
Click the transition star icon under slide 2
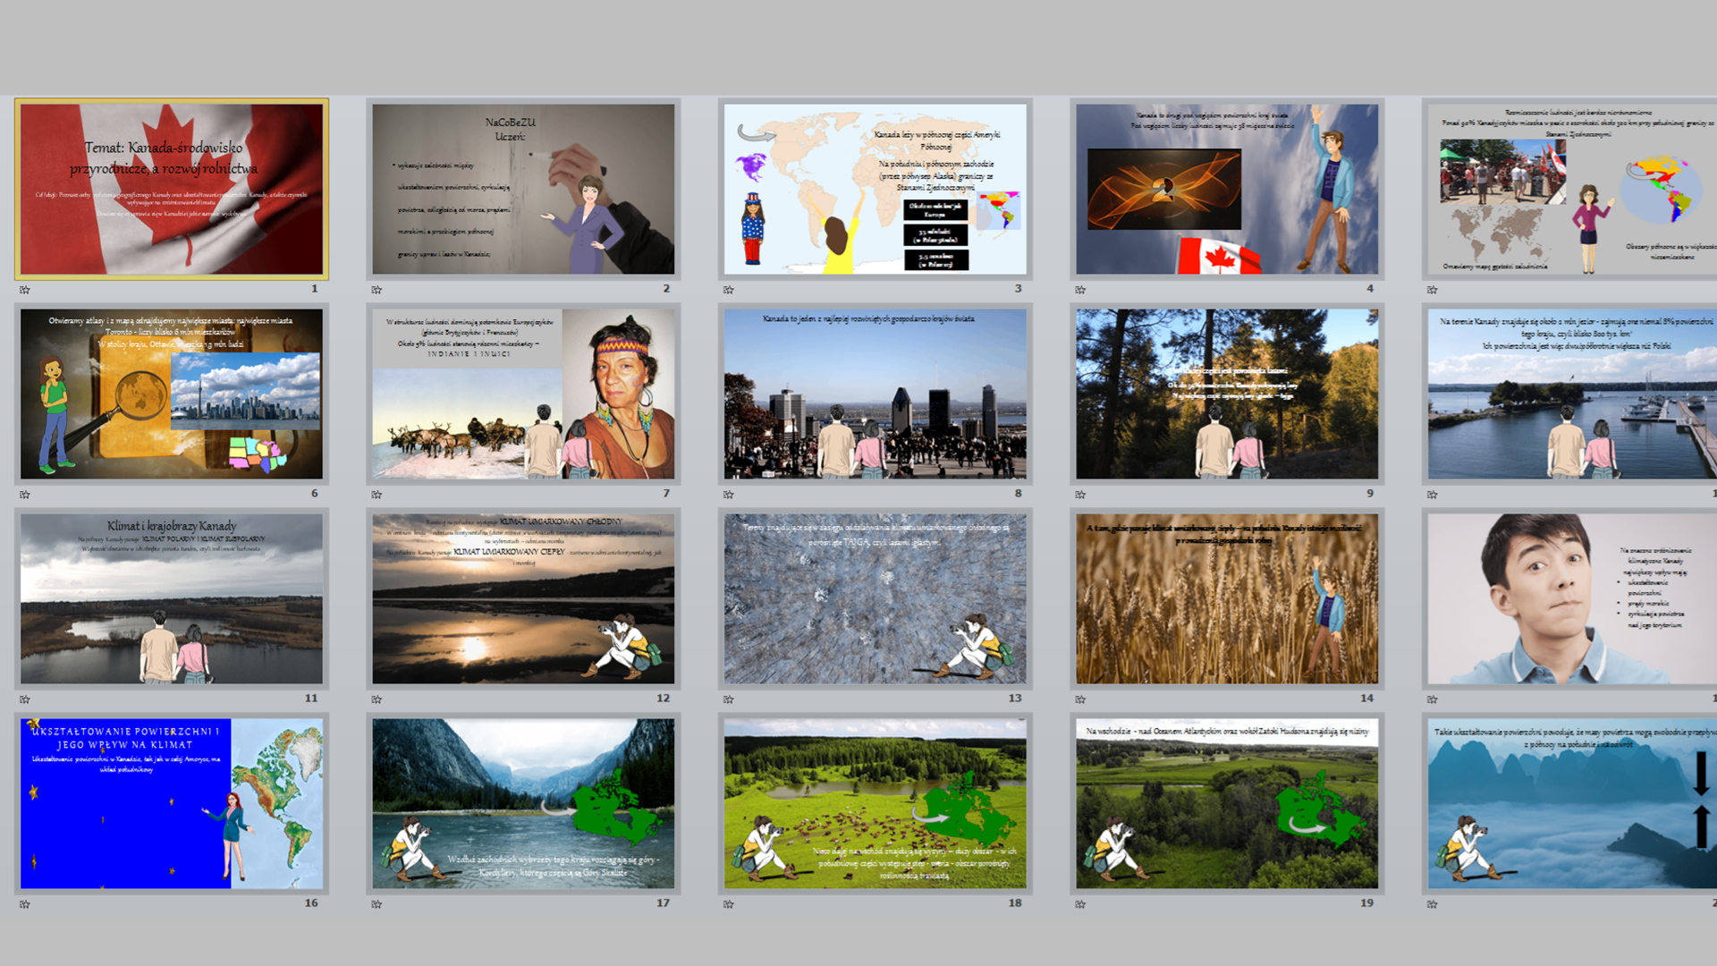click(376, 290)
